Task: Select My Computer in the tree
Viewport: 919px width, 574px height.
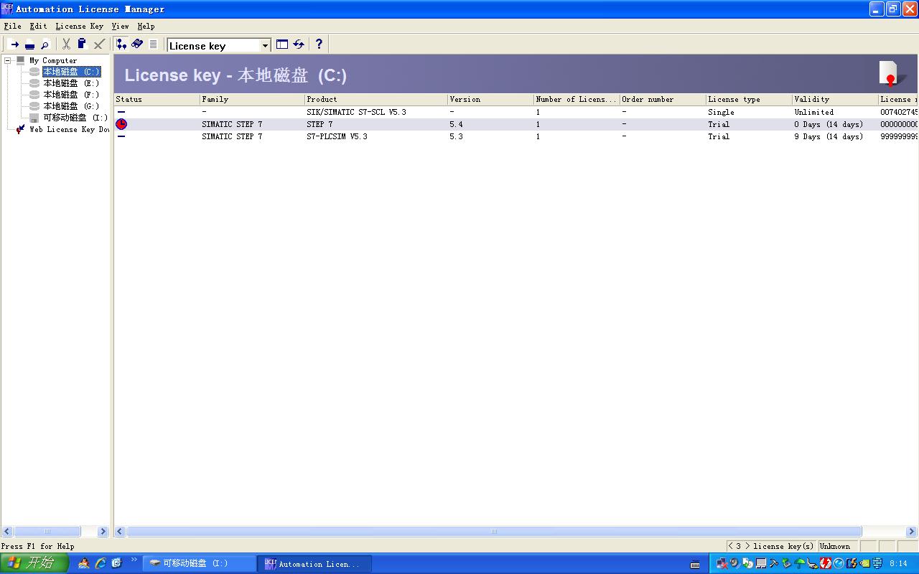Action: 53,60
